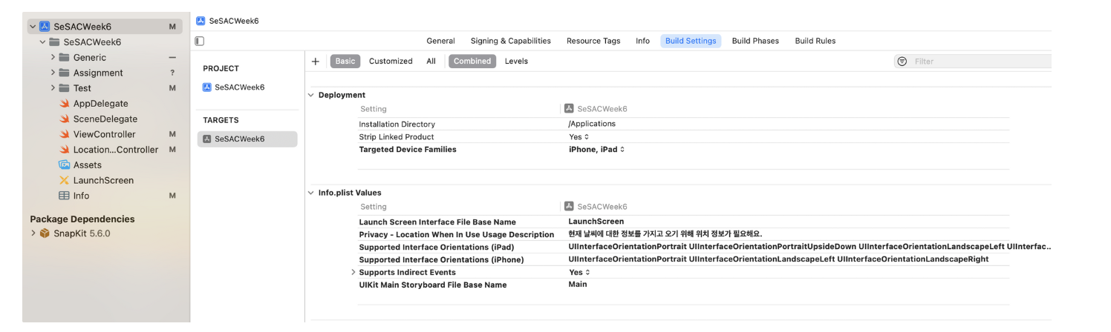The width and height of the screenshot is (1111, 332).
Task: Click the LaunchScreen value in Info.plist Values
Action: (596, 222)
